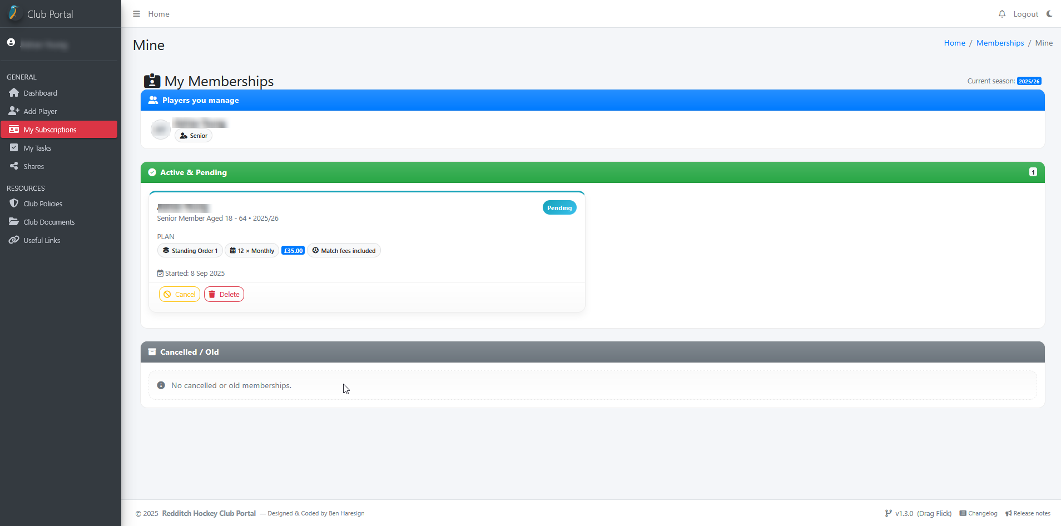Open Dashboard from the sidebar
The width and height of the screenshot is (1061, 526).
pyautogui.click(x=40, y=93)
